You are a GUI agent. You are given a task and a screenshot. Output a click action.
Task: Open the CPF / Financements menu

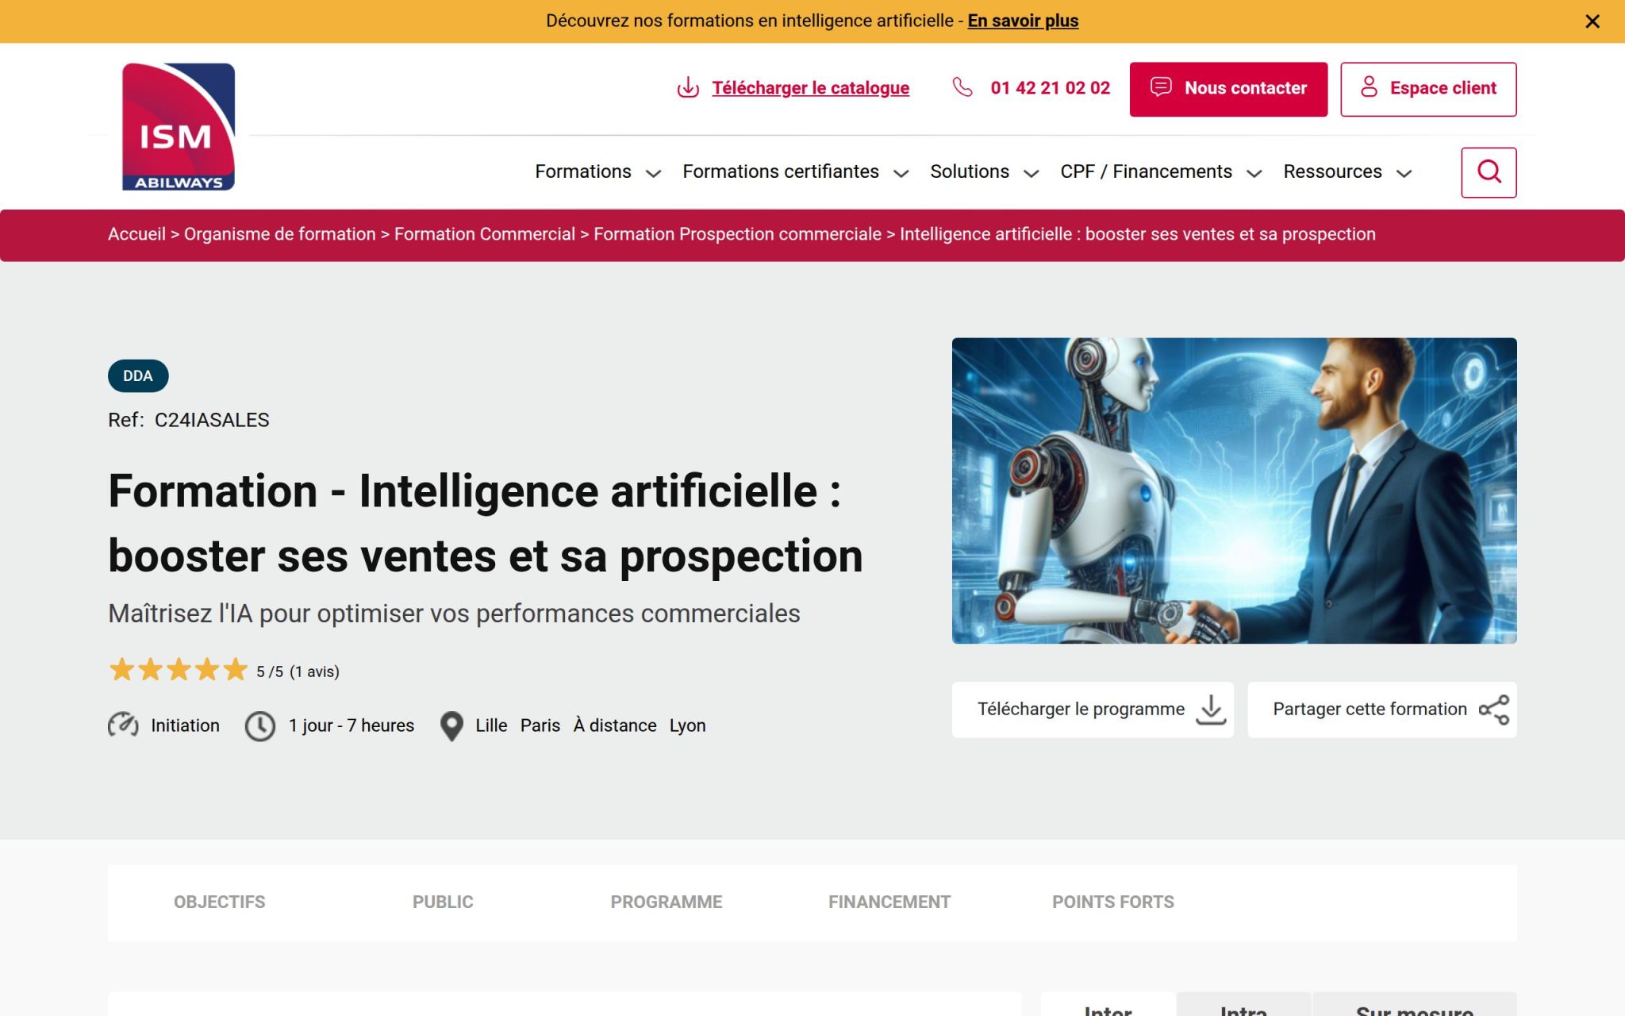tap(1146, 171)
